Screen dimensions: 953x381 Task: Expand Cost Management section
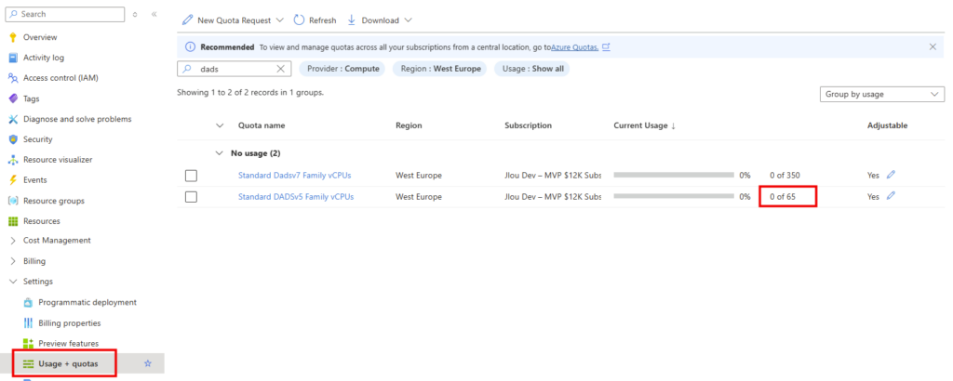tap(12, 241)
